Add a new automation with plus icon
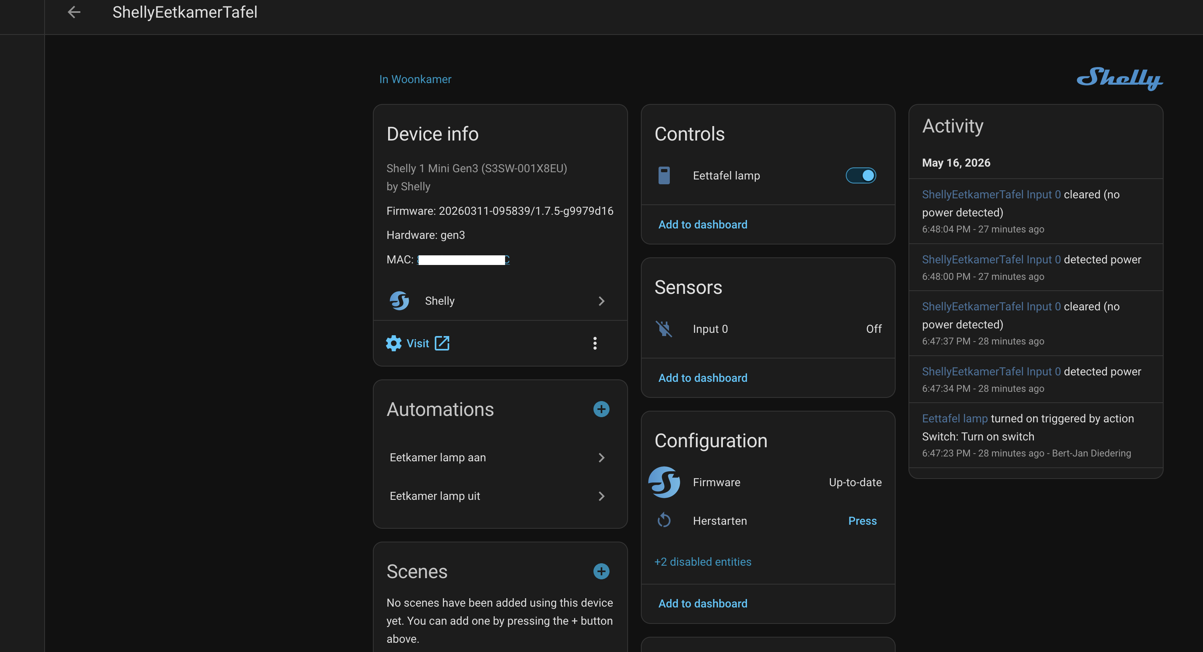Screen dimensions: 1203x652 pyautogui.click(x=601, y=409)
